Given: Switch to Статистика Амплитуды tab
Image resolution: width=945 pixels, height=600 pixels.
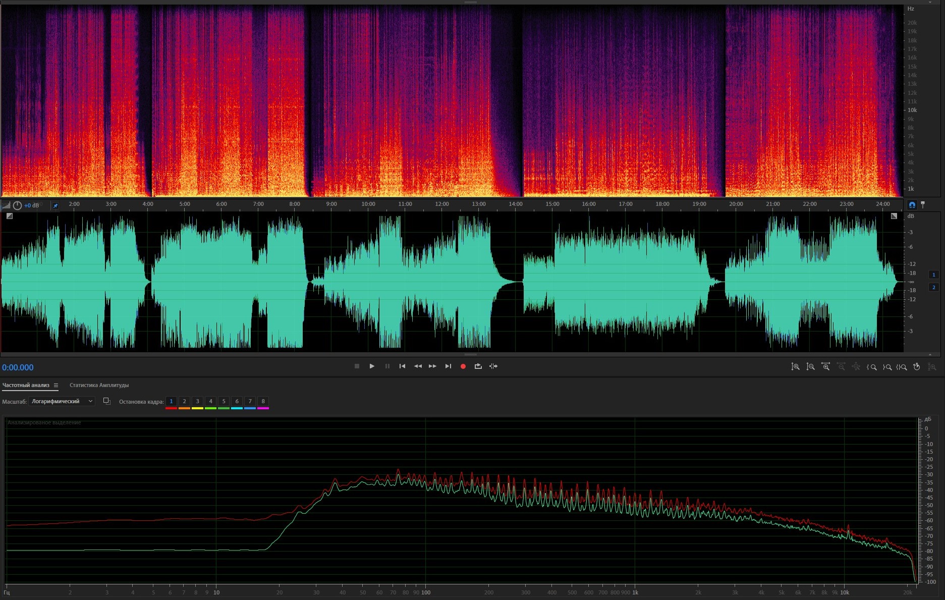Looking at the screenshot, I should [99, 385].
